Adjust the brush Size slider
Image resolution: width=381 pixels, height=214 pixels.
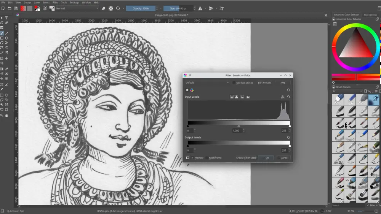[178, 8]
